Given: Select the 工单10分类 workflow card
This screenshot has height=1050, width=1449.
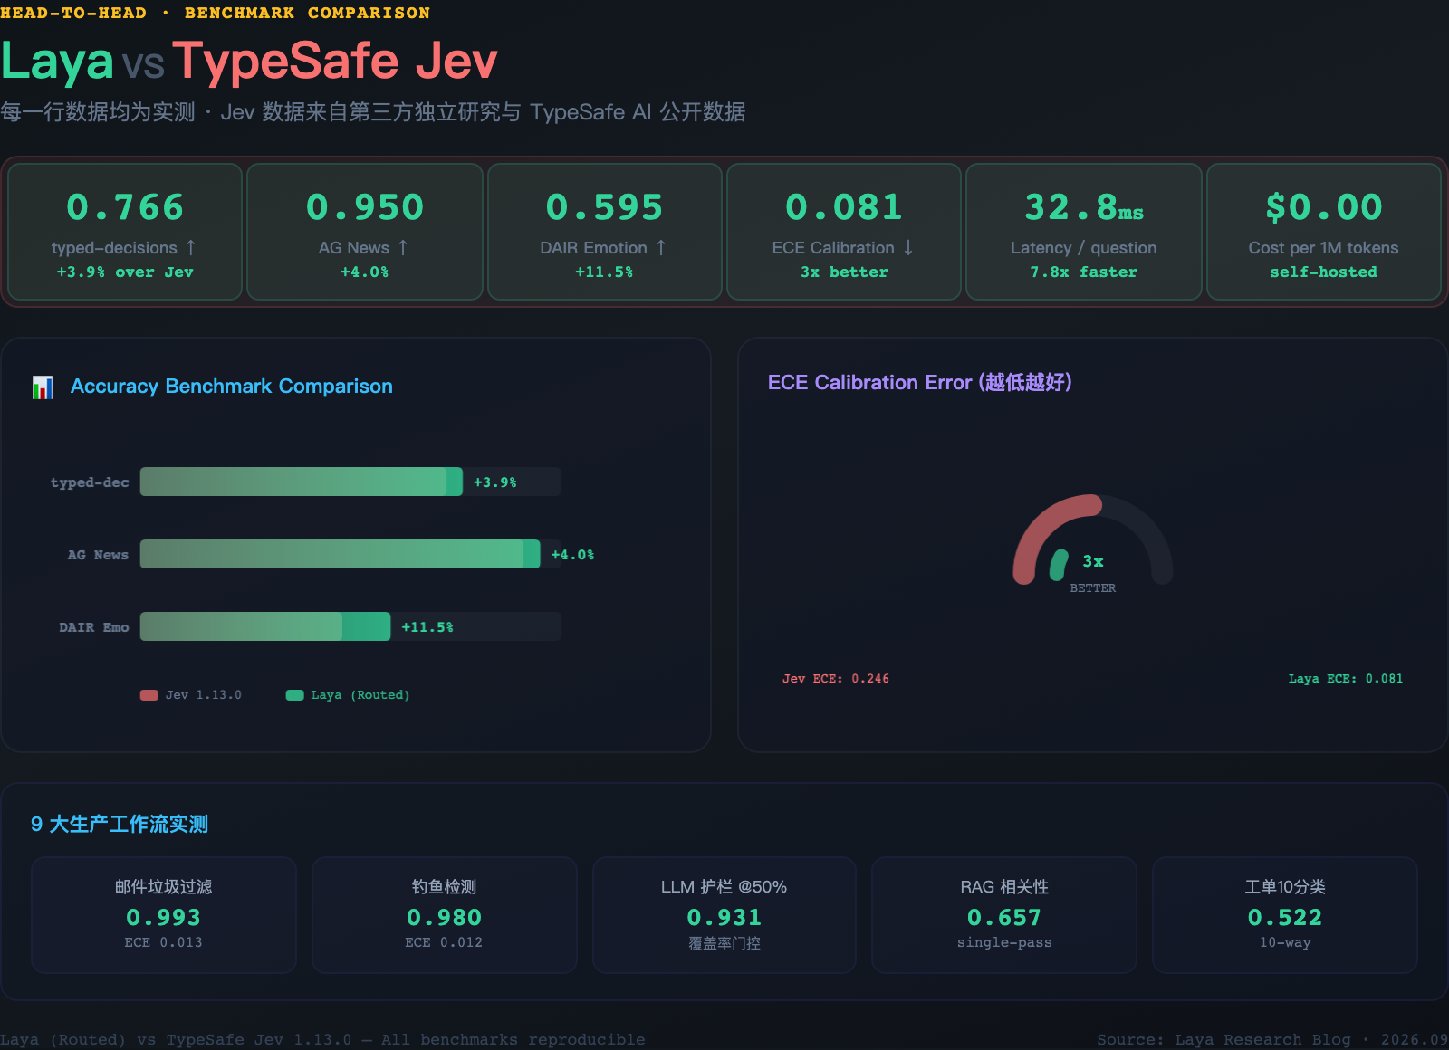Looking at the screenshot, I should [1285, 915].
